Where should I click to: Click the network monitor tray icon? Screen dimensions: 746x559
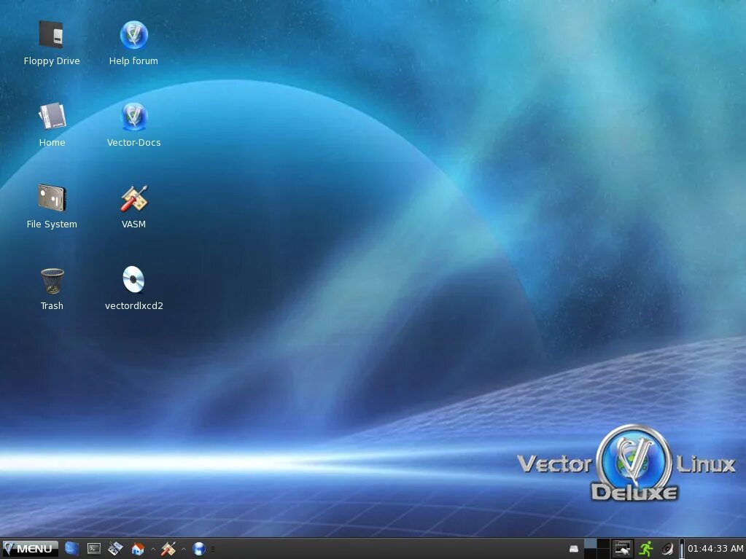(622, 549)
